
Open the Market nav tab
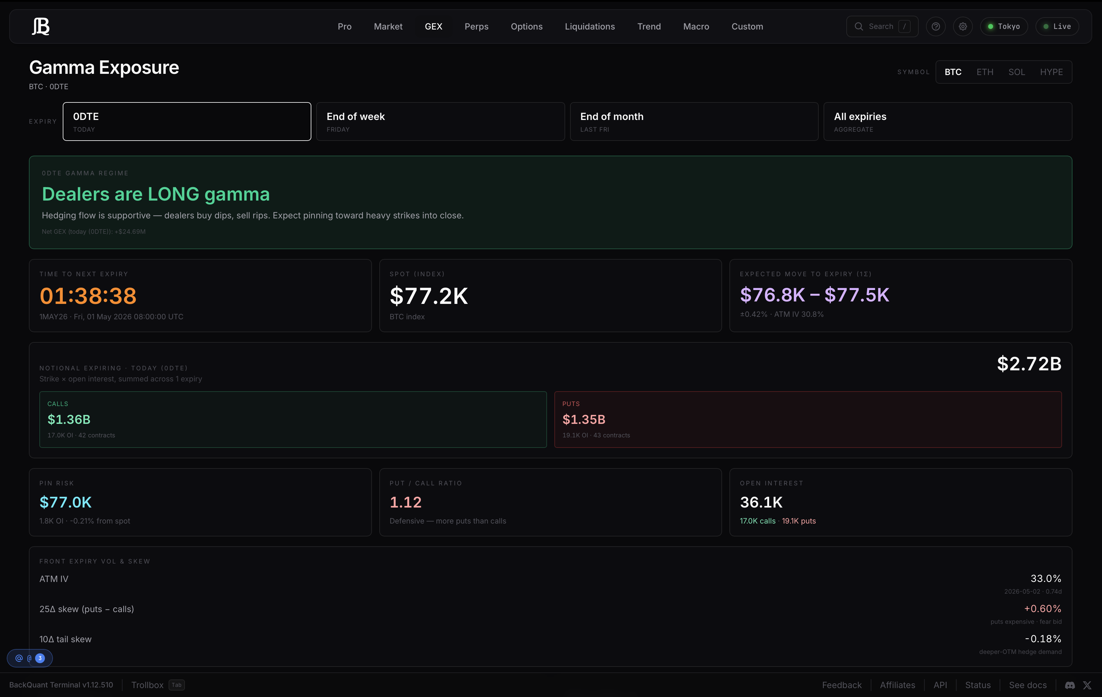(x=388, y=26)
